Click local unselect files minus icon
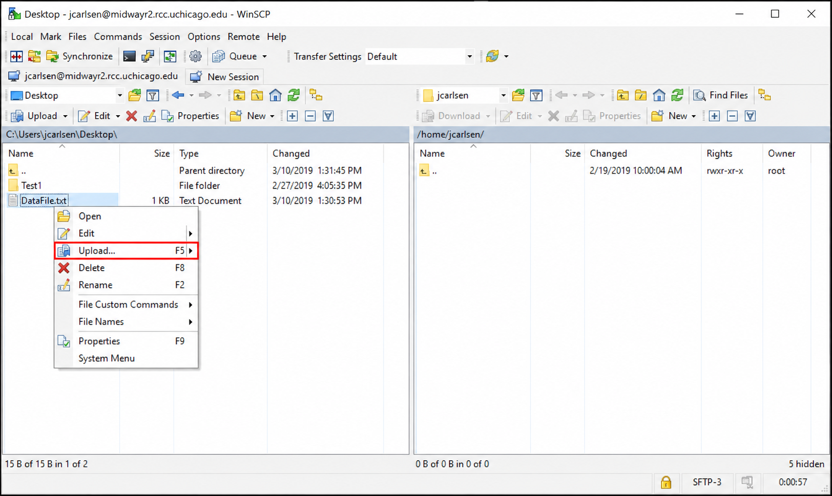 pos(310,116)
